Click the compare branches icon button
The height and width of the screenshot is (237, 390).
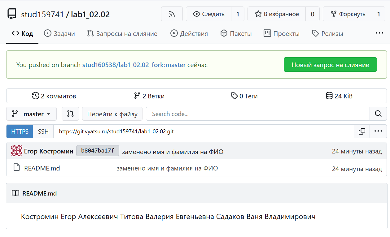[70, 114]
